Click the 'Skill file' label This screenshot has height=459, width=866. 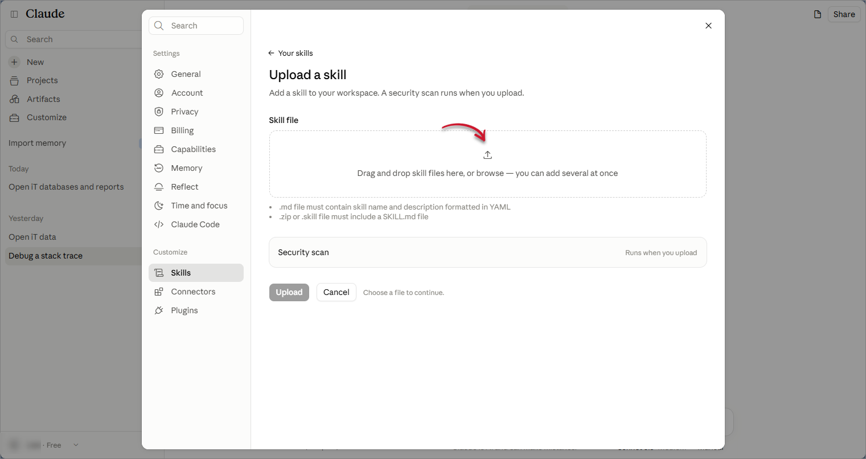(284, 120)
